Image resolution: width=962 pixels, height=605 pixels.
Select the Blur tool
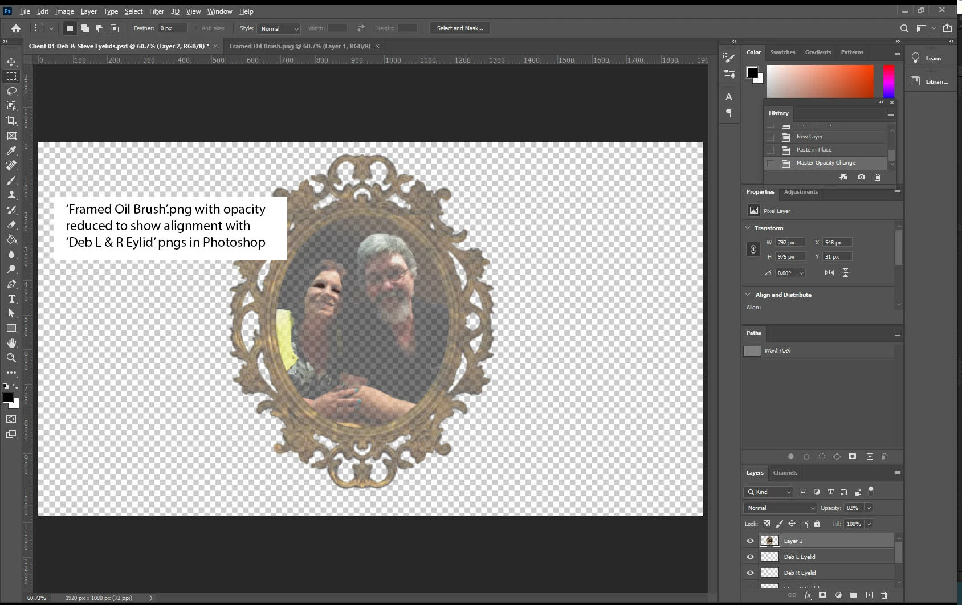click(11, 254)
